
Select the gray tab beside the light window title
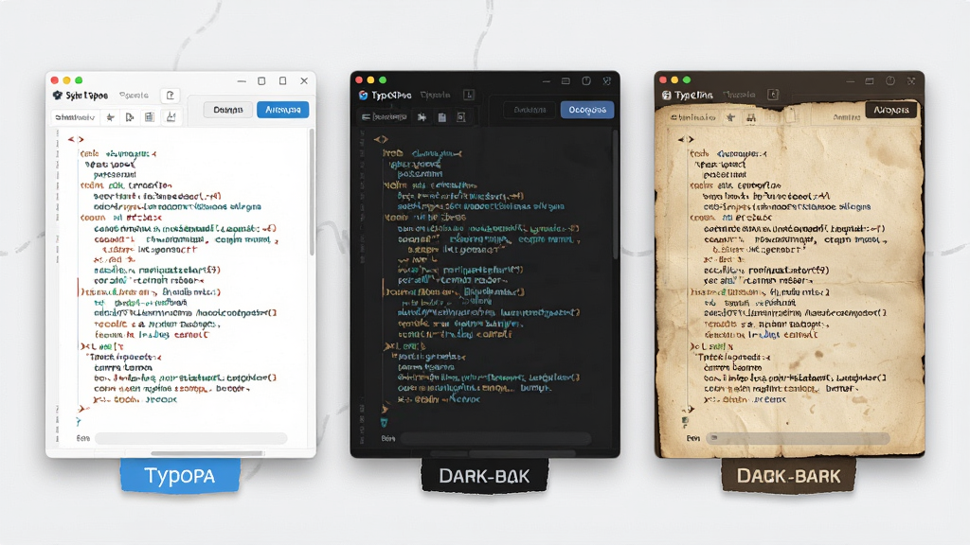(x=134, y=96)
